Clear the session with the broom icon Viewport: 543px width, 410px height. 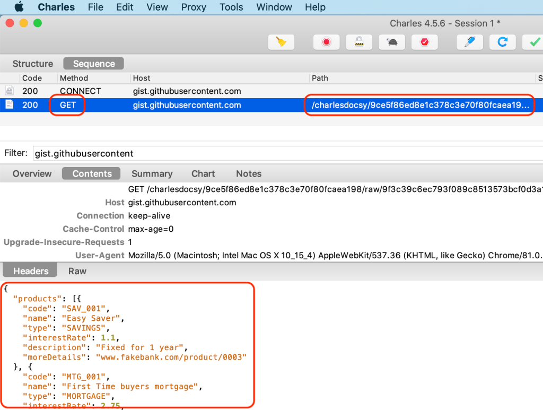281,42
